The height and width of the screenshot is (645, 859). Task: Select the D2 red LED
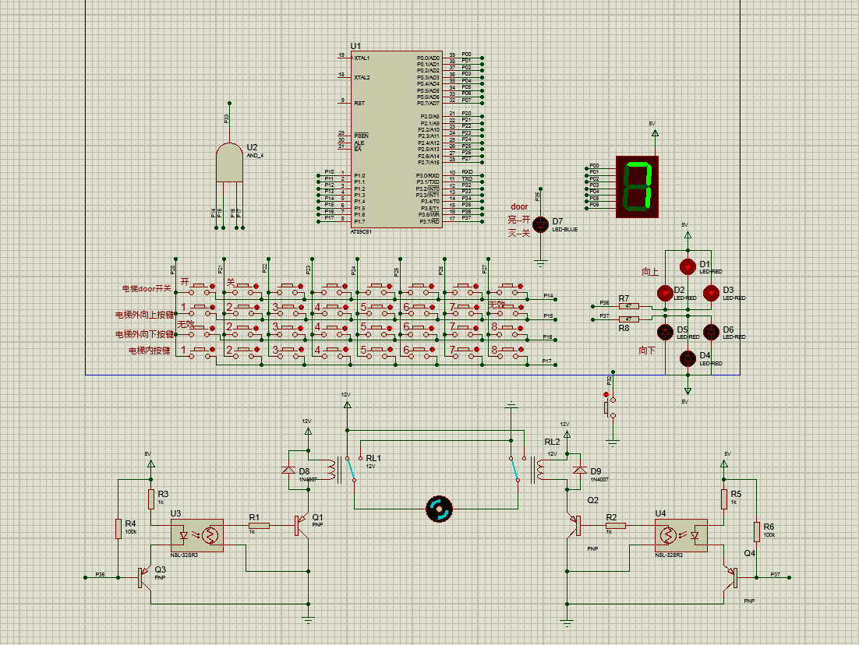pos(665,294)
